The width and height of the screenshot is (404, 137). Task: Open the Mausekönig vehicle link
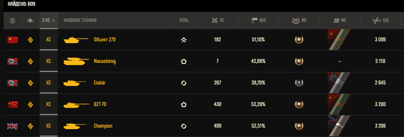click(105, 61)
